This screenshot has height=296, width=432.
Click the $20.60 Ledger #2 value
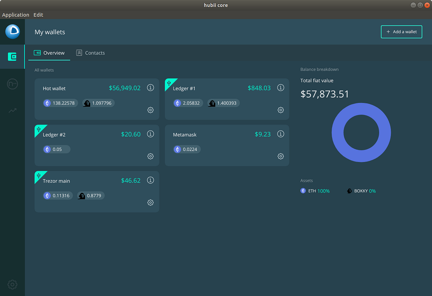tap(131, 134)
